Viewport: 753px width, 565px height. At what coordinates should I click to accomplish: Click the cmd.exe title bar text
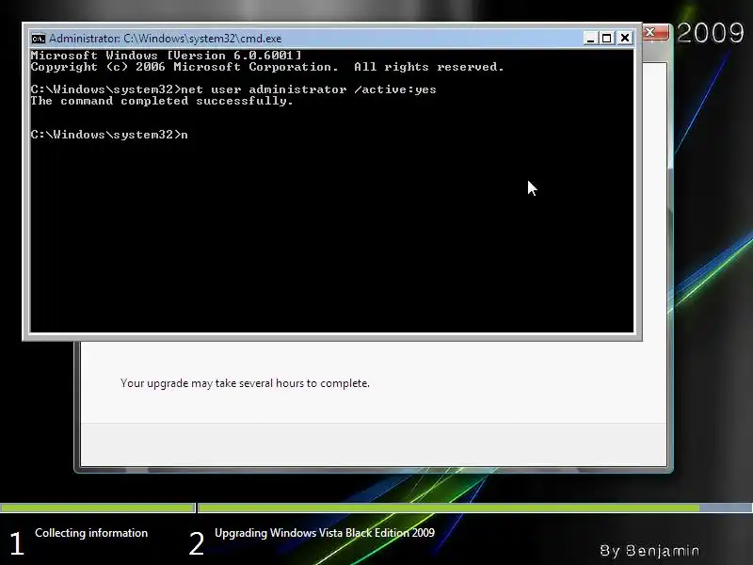[x=166, y=39]
